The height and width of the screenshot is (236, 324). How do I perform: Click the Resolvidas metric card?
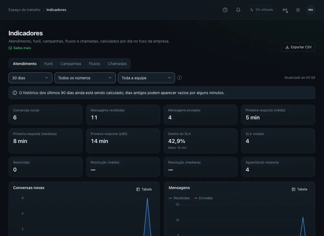coord(45,167)
